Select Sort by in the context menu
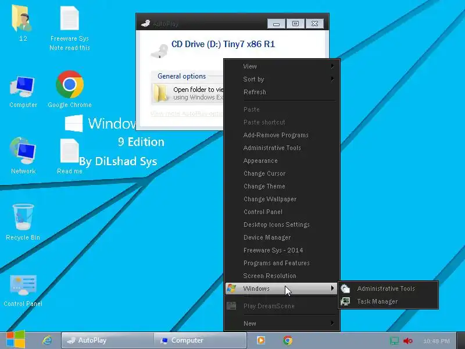This screenshot has height=349, width=465. 281,79
